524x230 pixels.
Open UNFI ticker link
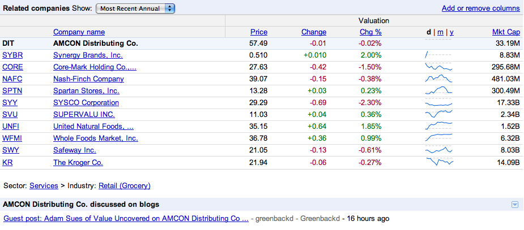[x=12, y=127]
